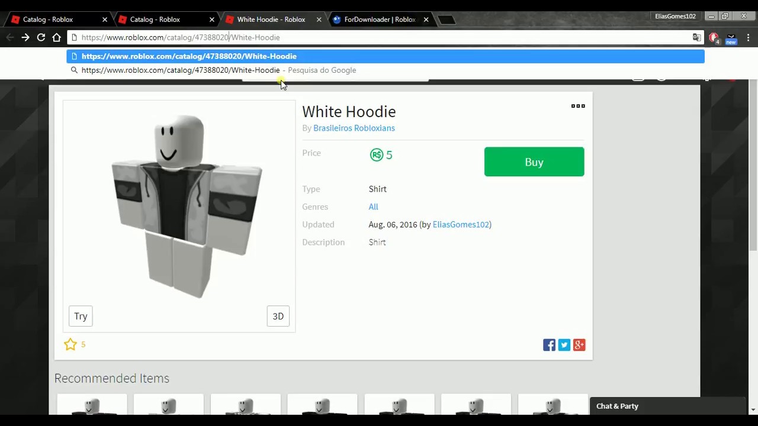Open the EliasGomes102 updater profile link
This screenshot has height=426, width=758.
pyautogui.click(x=461, y=224)
